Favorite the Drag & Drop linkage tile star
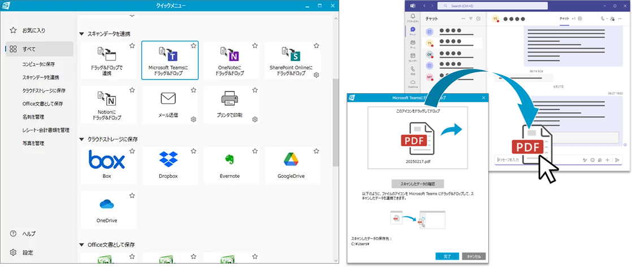Viewport: 632px width, 267px height. 132,46
